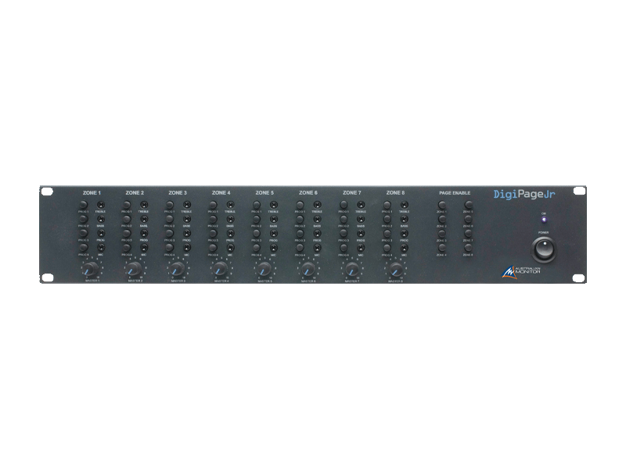Click the ON indicator LED
Image resolution: width=626 pixels, height=469 pixels.
tap(543, 220)
